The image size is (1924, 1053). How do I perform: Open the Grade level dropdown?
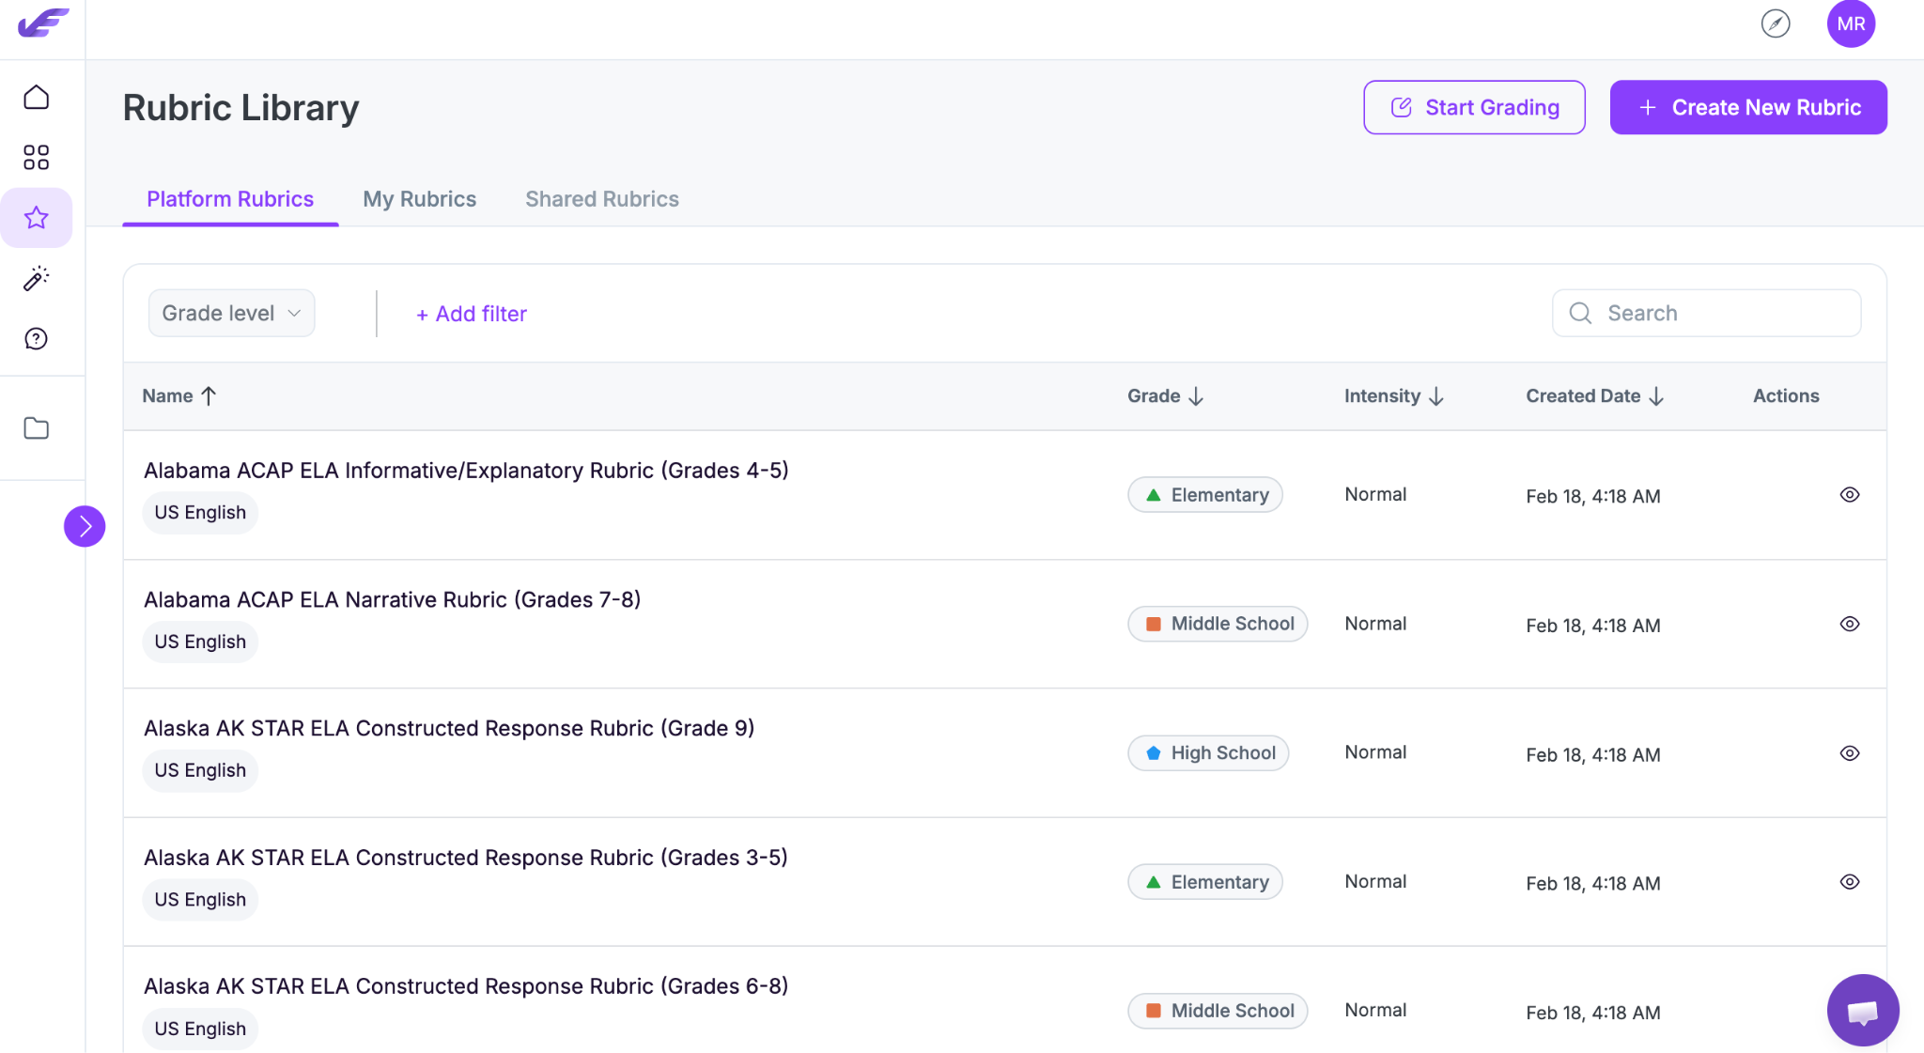(231, 313)
